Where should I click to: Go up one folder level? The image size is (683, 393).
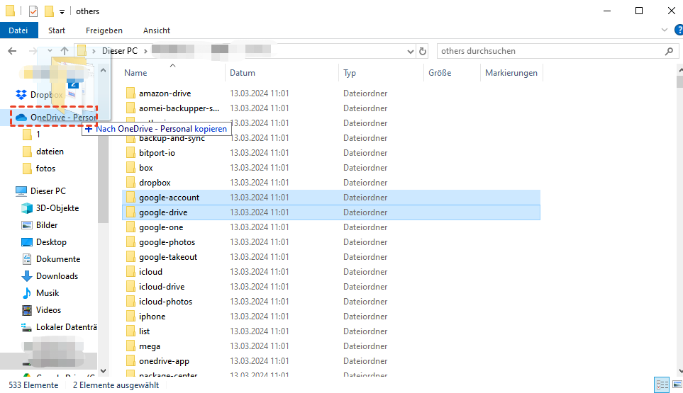(65, 51)
